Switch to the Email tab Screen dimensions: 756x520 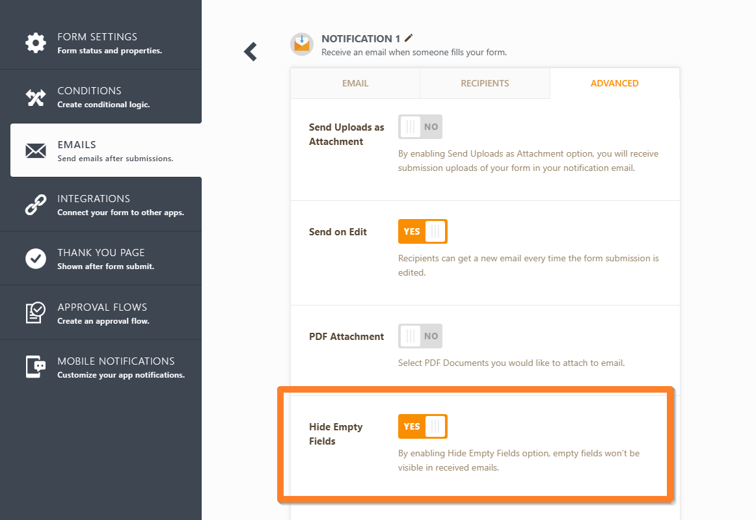[355, 83]
